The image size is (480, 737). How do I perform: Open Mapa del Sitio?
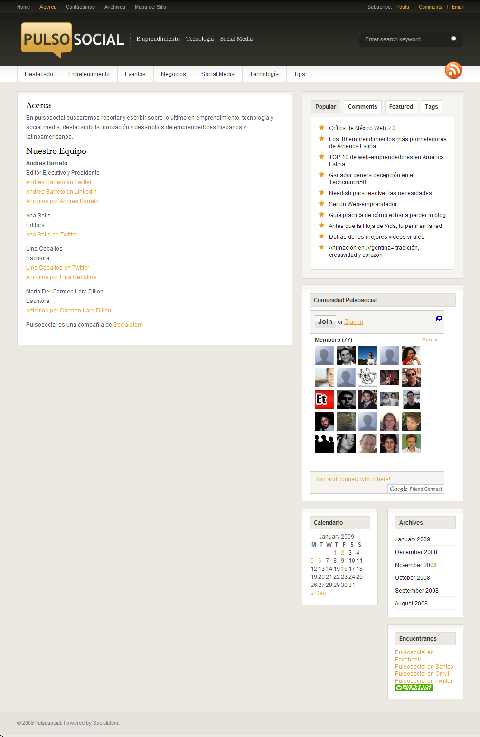[151, 7]
